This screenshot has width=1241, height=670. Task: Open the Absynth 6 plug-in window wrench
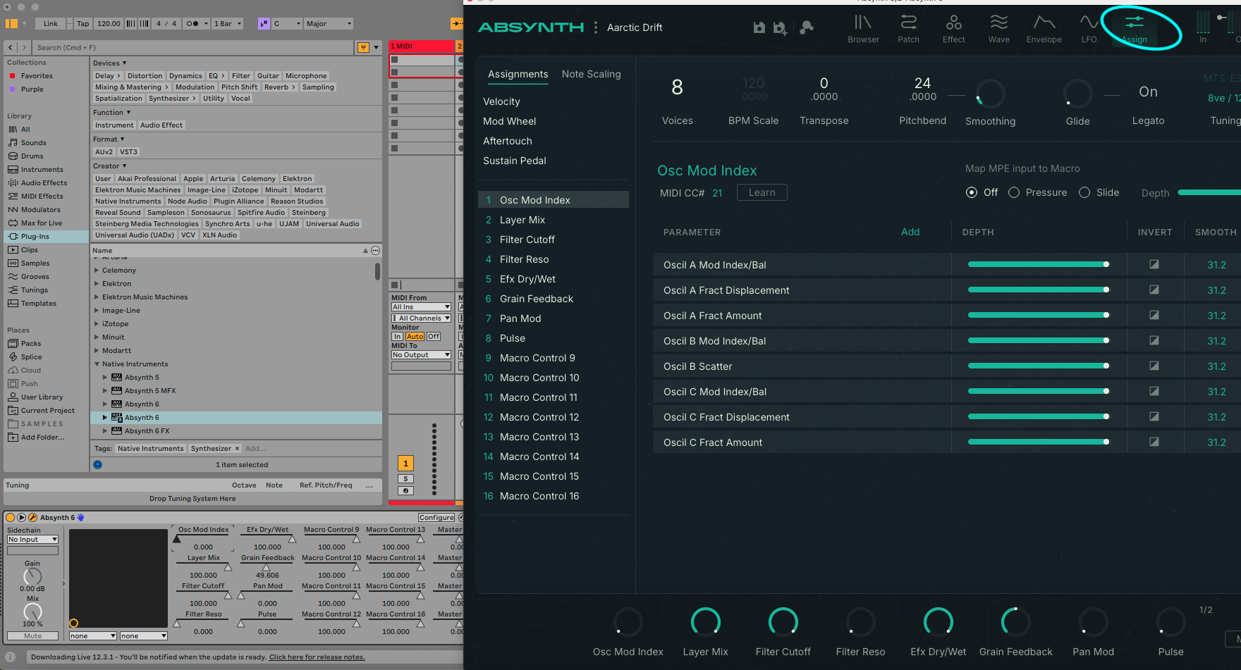(x=32, y=517)
